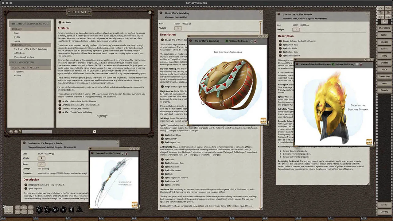This screenshot has width=393, height=221.
Task: Roll the d12 die
Action: point(47,209)
